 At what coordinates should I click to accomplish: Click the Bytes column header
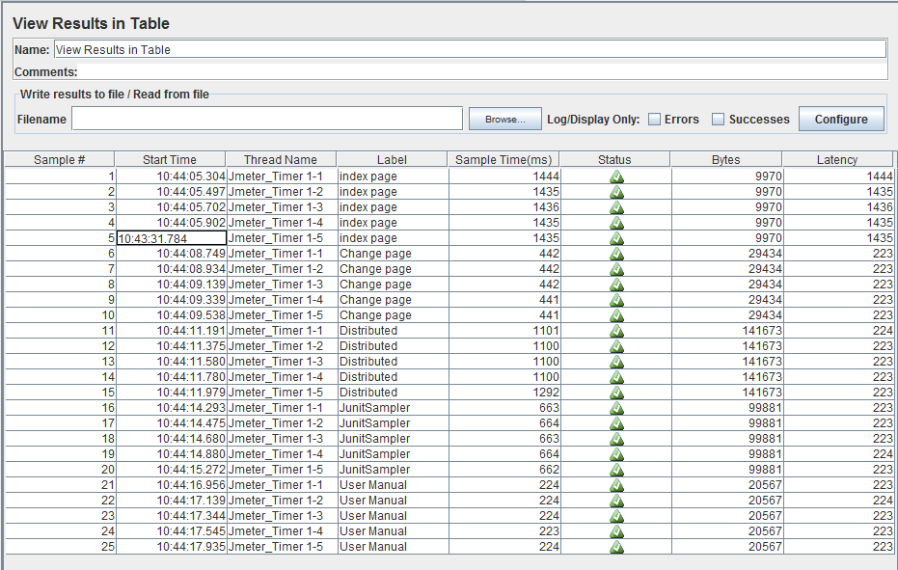[725, 160]
